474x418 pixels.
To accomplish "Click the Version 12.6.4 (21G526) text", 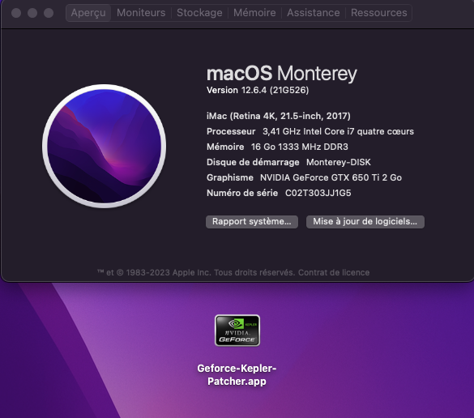I will click(x=258, y=90).
